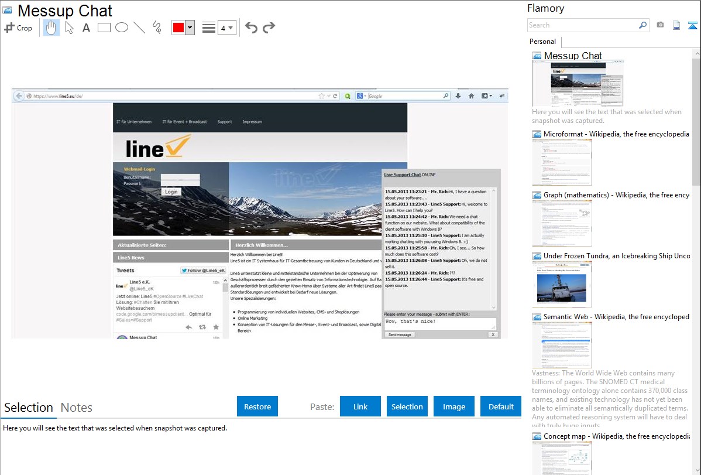This screenshot has width=701, height=475.
Task: Switch to the Selection tab
Action: [29, 408]
